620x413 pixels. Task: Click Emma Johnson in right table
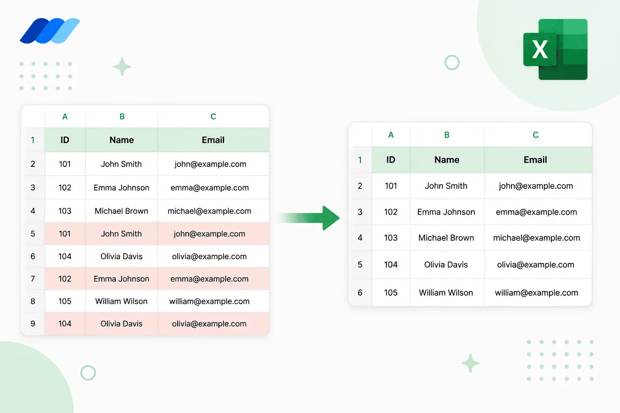click(446, 212)
